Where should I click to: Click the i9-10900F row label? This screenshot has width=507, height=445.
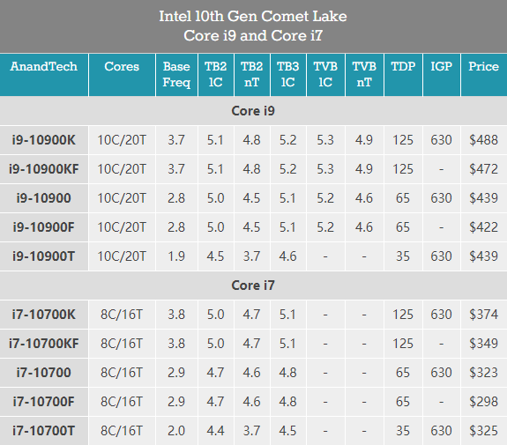44,227
